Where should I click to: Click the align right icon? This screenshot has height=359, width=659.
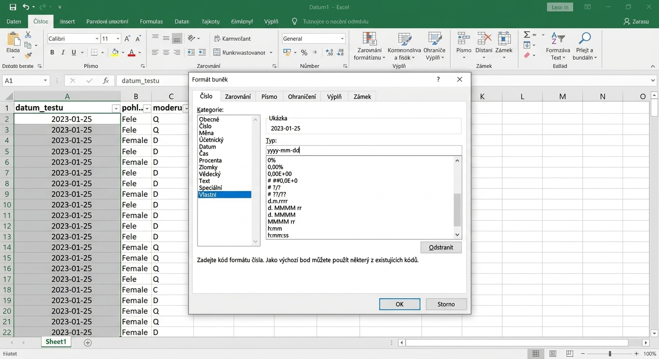click(x=176, y=52)
